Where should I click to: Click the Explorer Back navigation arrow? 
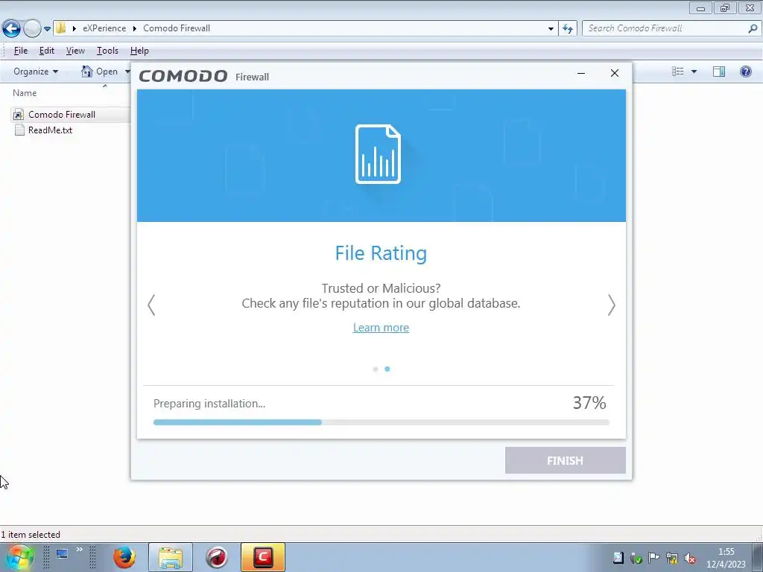12,28
